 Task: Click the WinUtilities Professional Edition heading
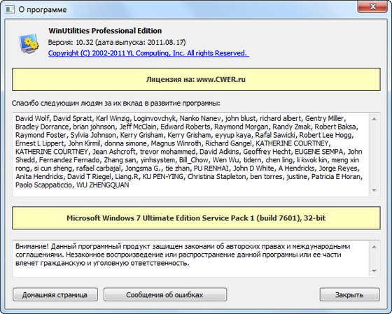click(x=105, y=31)
